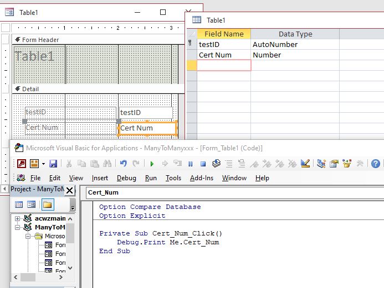Click the Copy icon in VBA toolbar
This screenshot has width=384, height=288.
(x=81, y=164)
